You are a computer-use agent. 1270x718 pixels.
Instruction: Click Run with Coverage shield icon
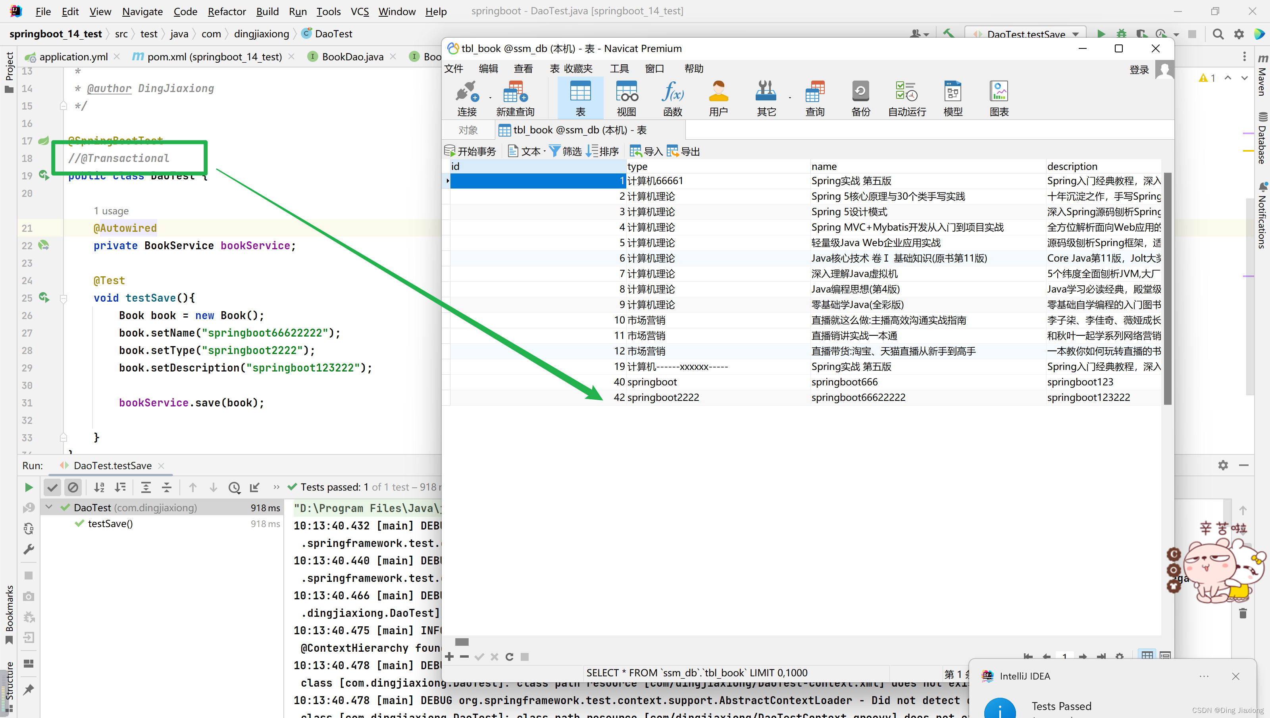[x=1141, y=34]
